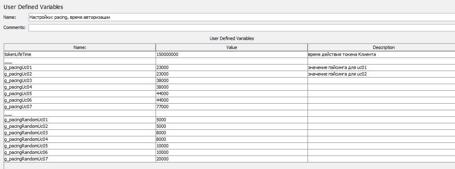Image resolution: width=455 pixels, height=169 pixels.
Task: Select the g_pacingRandomUc06 name cell
Action: tap(80, 152)
